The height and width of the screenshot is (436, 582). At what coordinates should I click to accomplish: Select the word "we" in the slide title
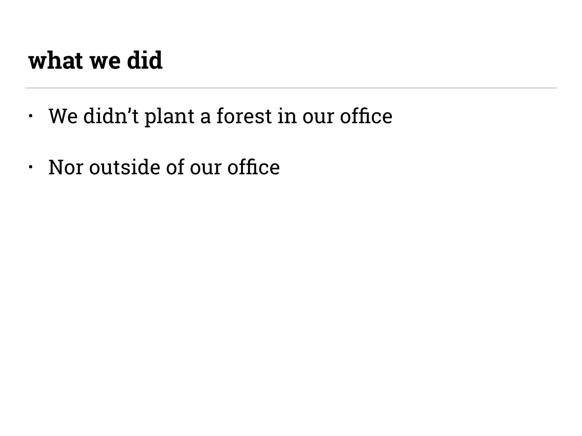point(105,61)
